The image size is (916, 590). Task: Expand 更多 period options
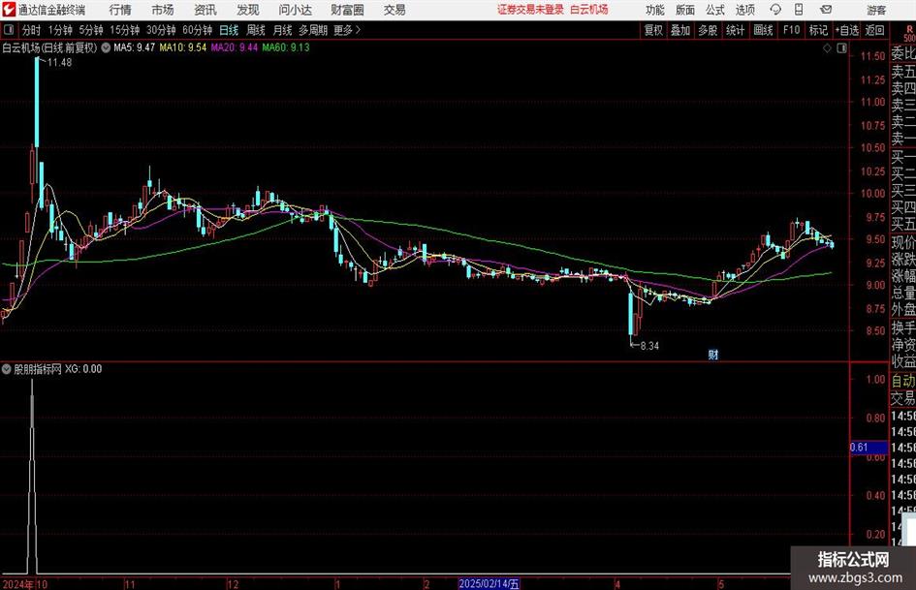click(x=348, y=30)
